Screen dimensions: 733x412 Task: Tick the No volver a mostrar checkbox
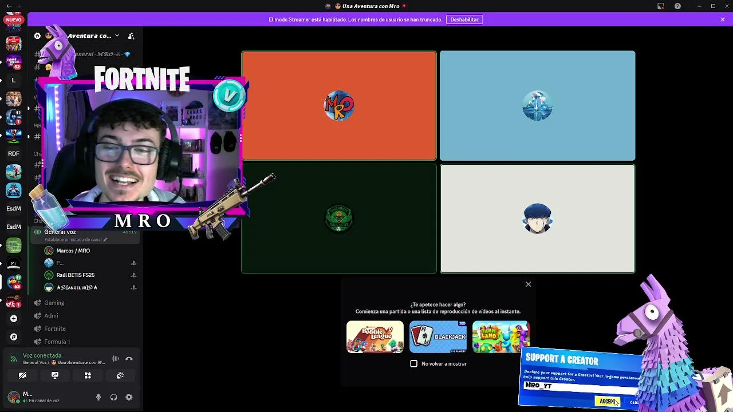414,364
